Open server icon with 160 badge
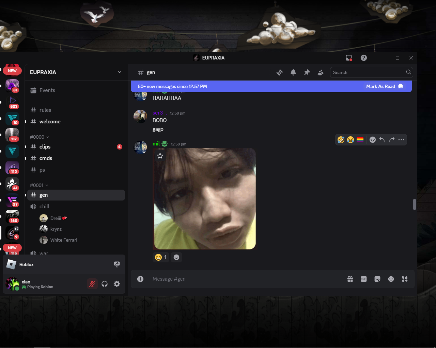This screenshot has width=436, height=348. pos(12,216)
